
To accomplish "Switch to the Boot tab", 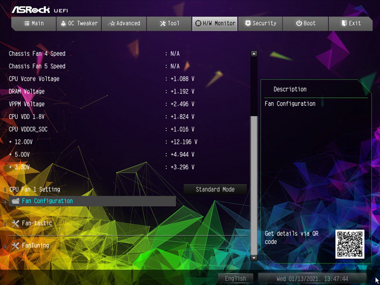I will click(x=305, y=23).
